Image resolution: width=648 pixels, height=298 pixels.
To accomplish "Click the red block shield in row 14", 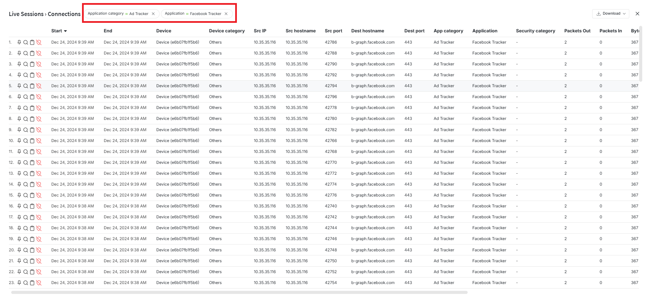I will click(39, 184).
